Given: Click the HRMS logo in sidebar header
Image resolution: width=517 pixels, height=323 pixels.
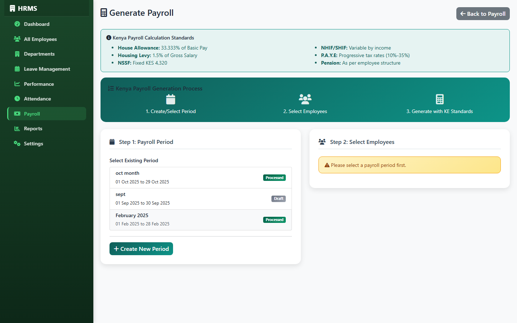Looking at the screenshot, I should 23,8.
